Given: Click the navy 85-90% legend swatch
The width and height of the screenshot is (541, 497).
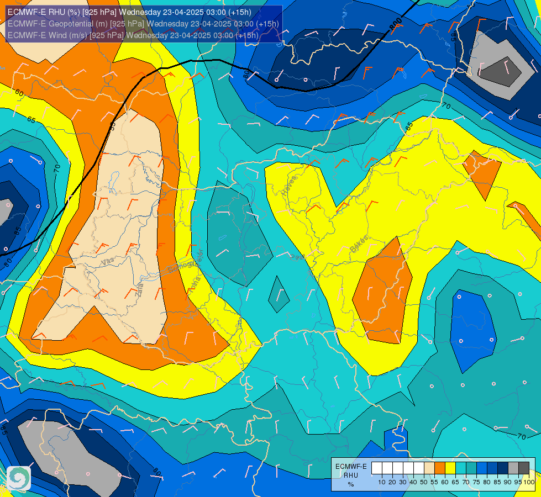Looking at the screenshot, I should tap(503, 468).
